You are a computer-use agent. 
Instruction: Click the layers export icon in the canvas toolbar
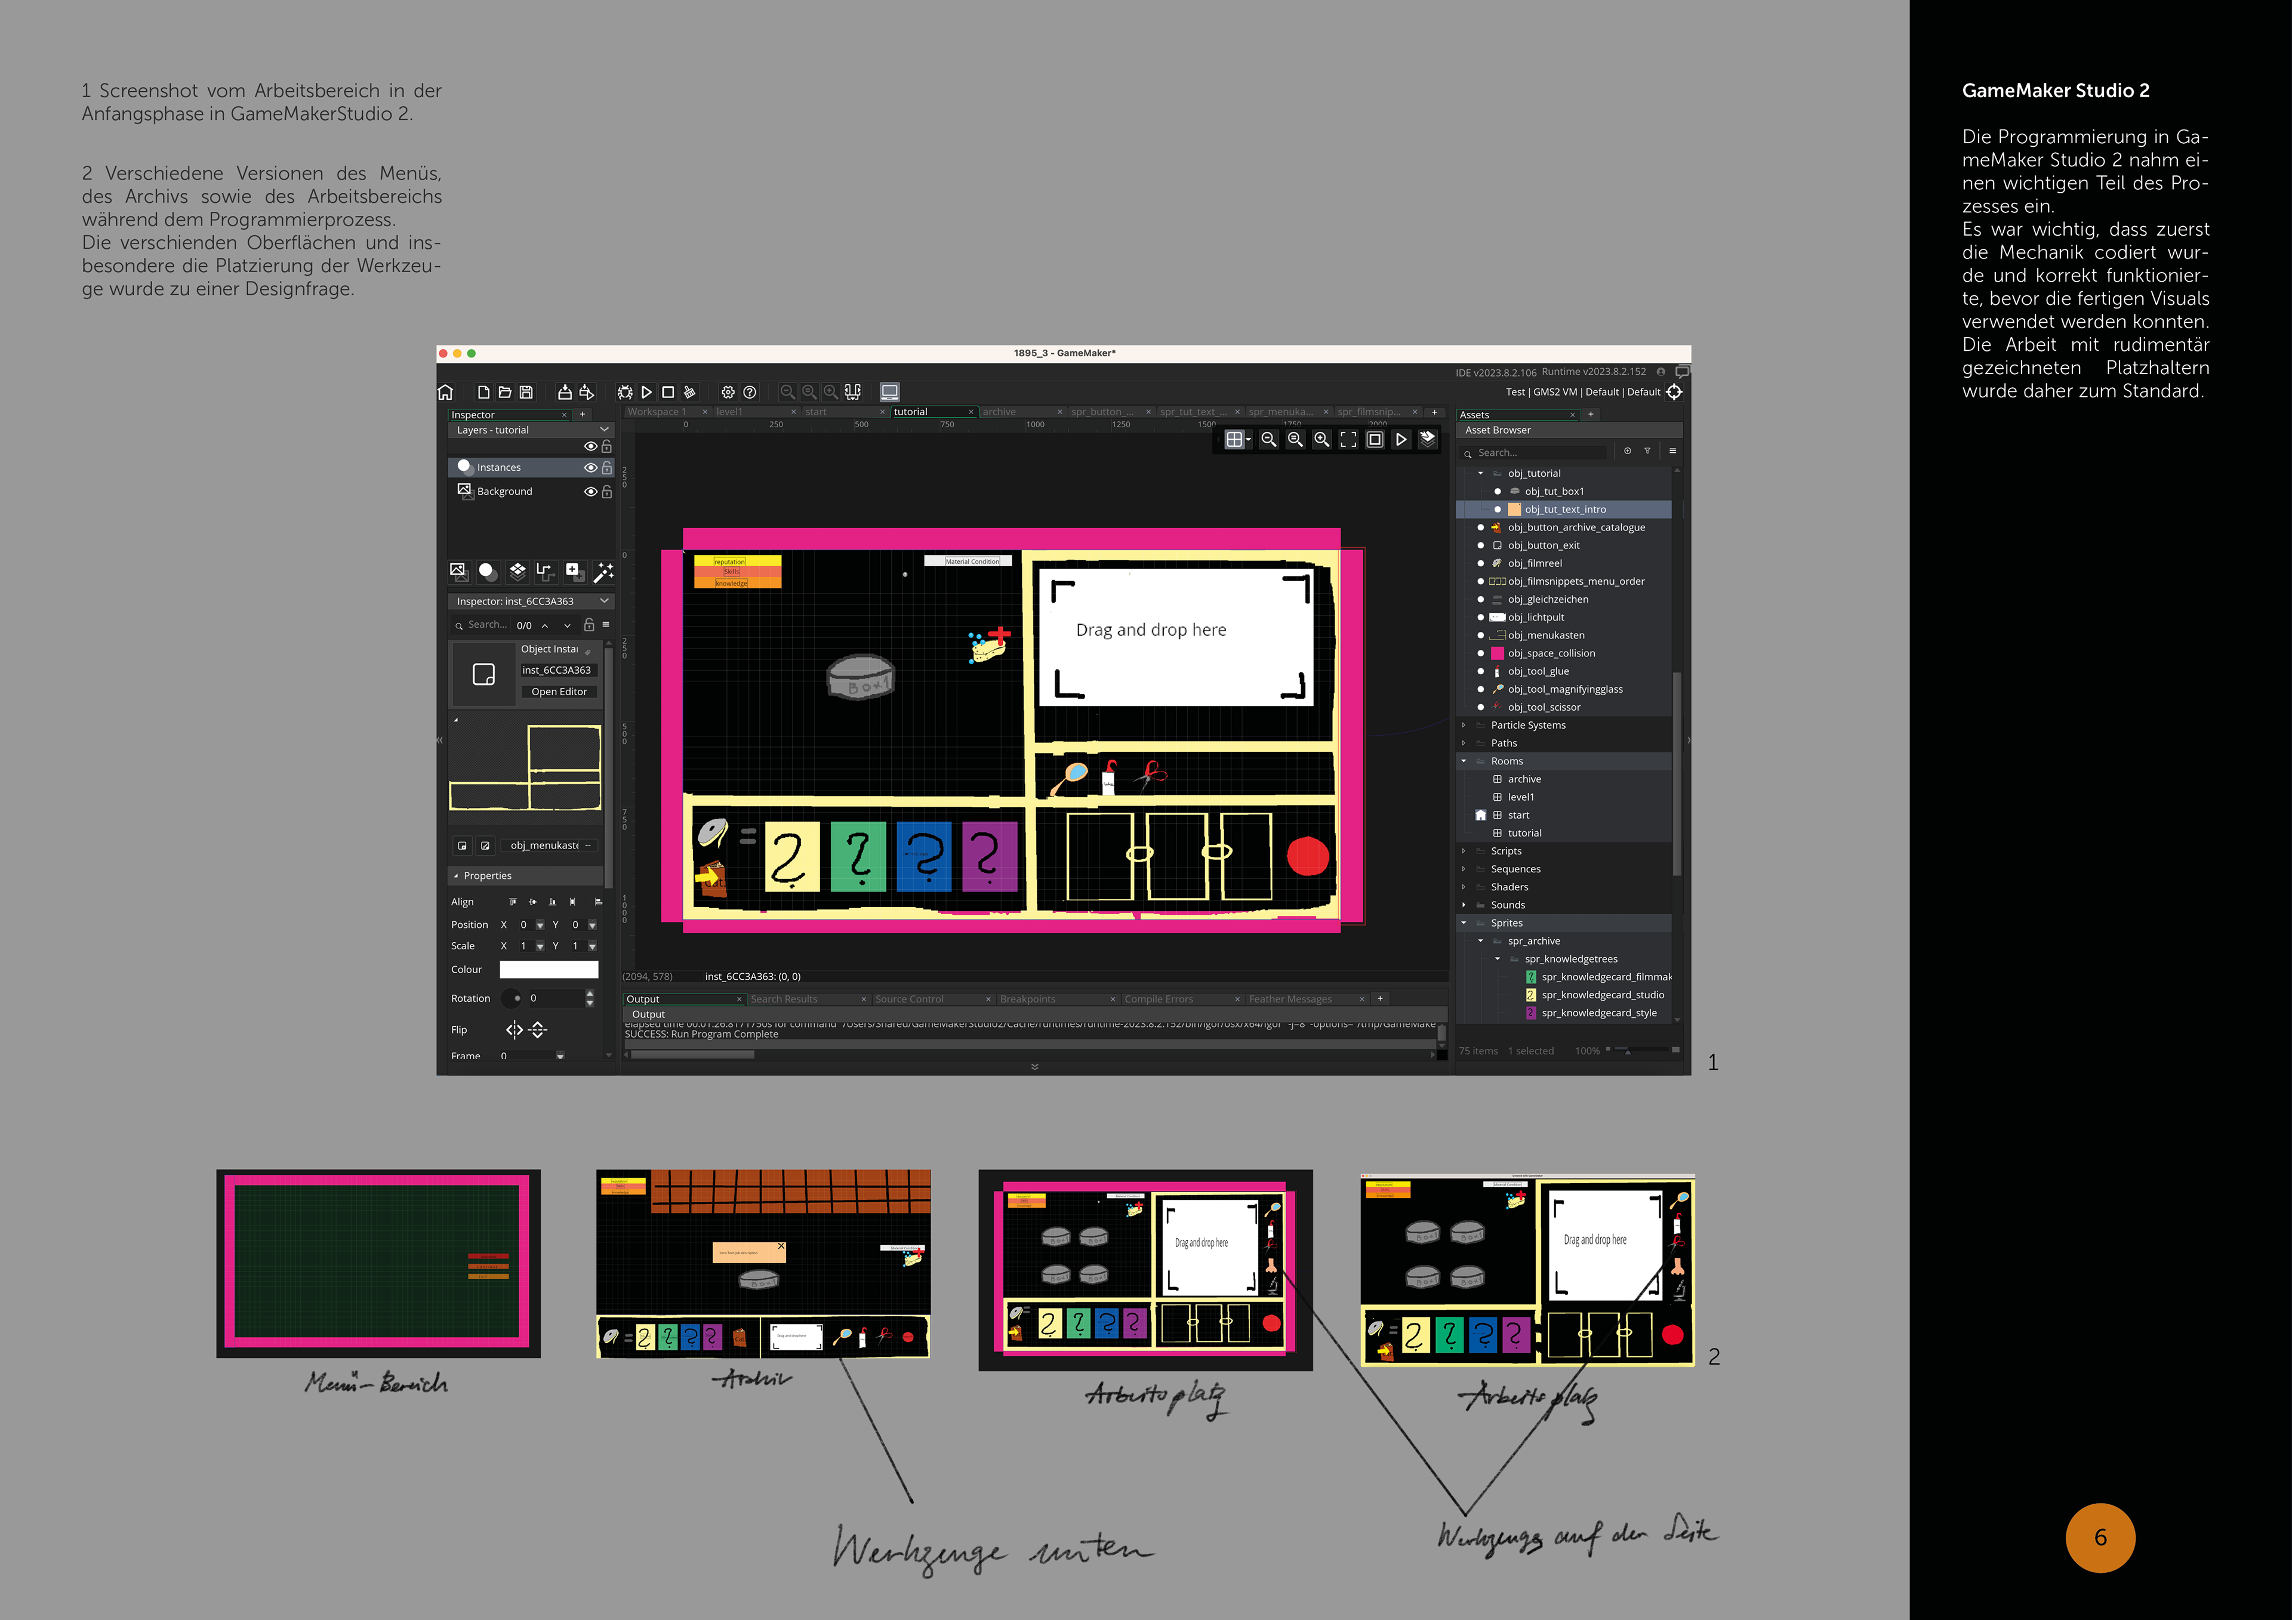click(1428, 438)
